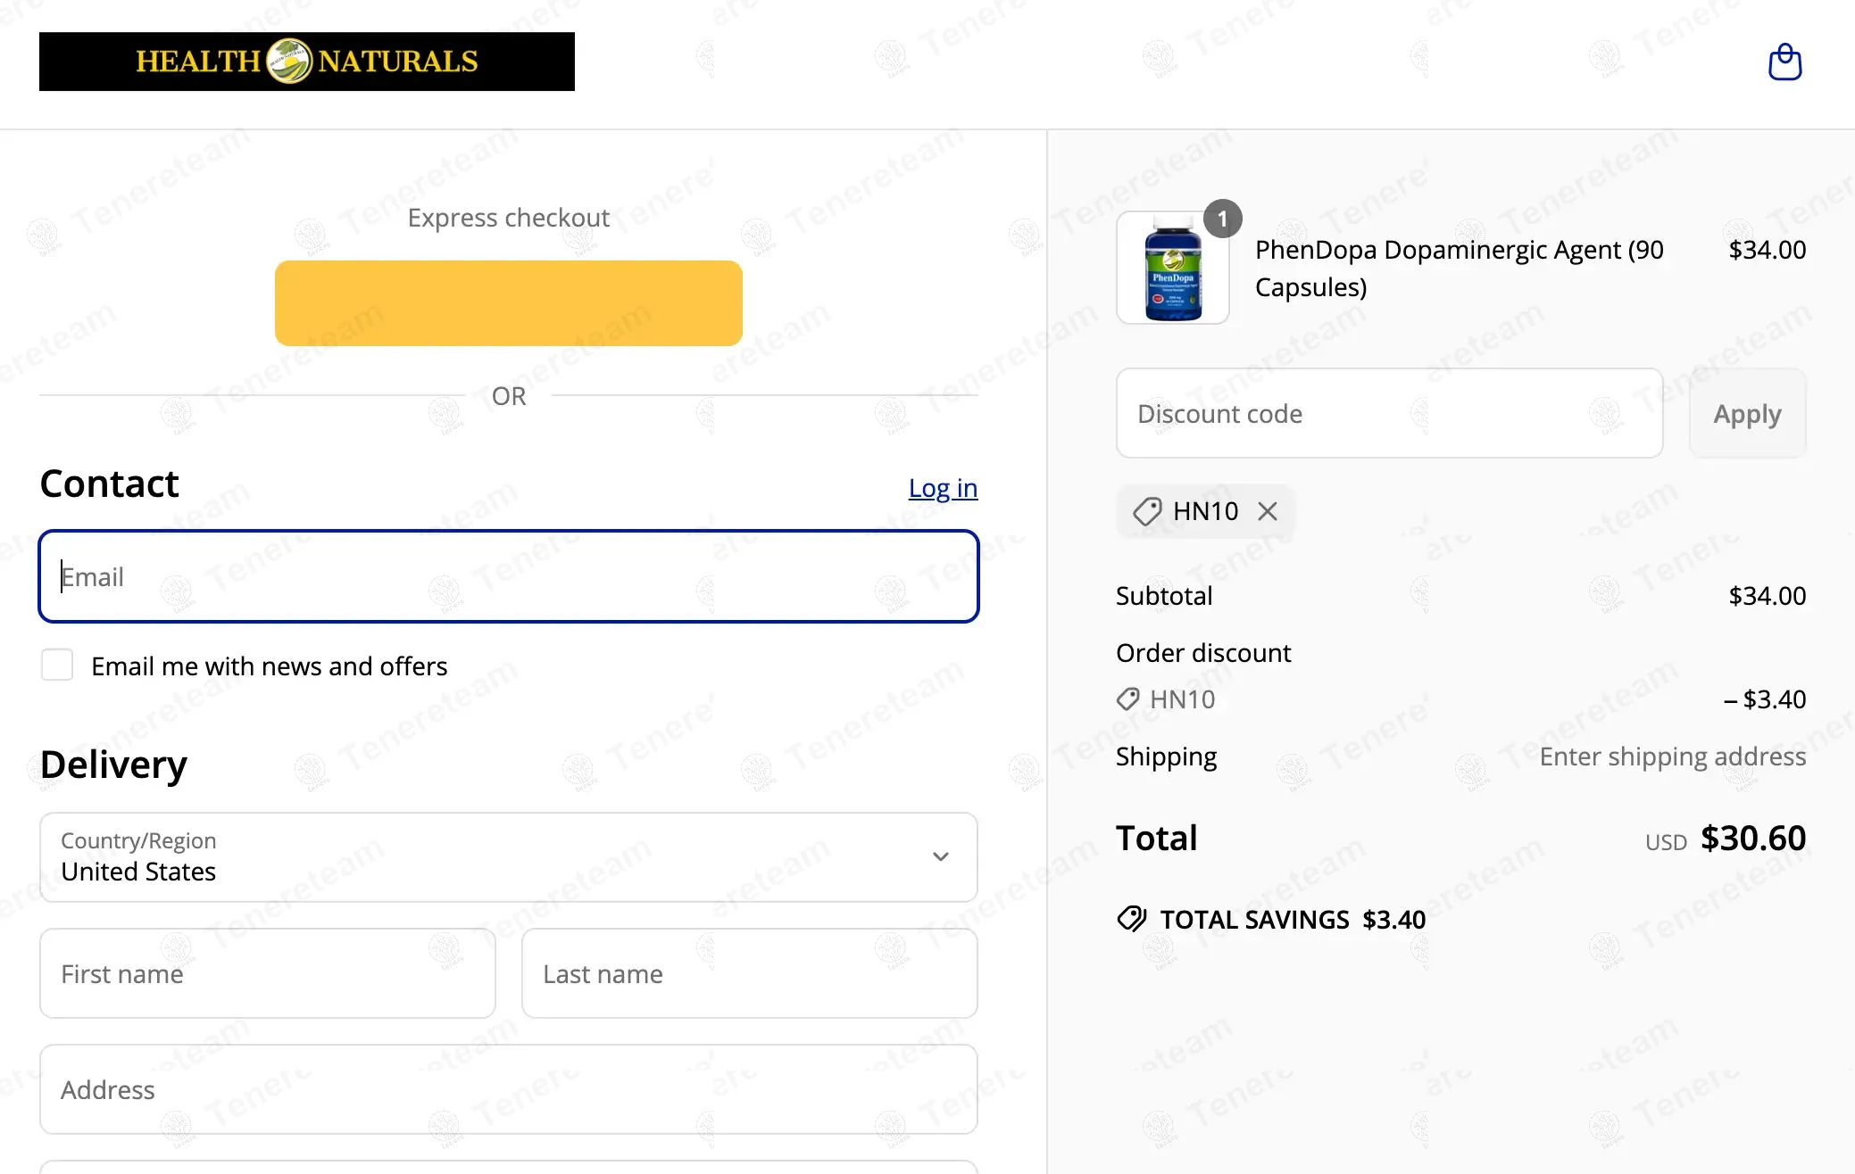The image size is (1855, 1174).
Task: Click the quantity badge on product image
Action: click(x=1223, y=219)
